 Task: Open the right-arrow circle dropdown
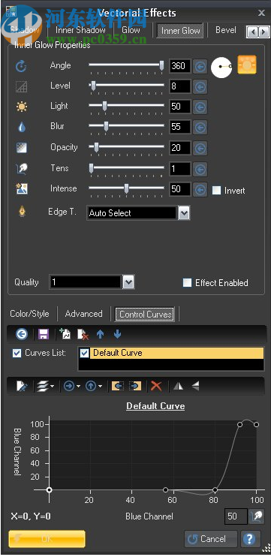(x=72, y=386)
